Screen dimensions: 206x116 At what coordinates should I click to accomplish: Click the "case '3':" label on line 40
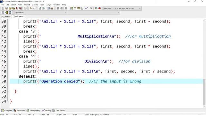[29, 31]
